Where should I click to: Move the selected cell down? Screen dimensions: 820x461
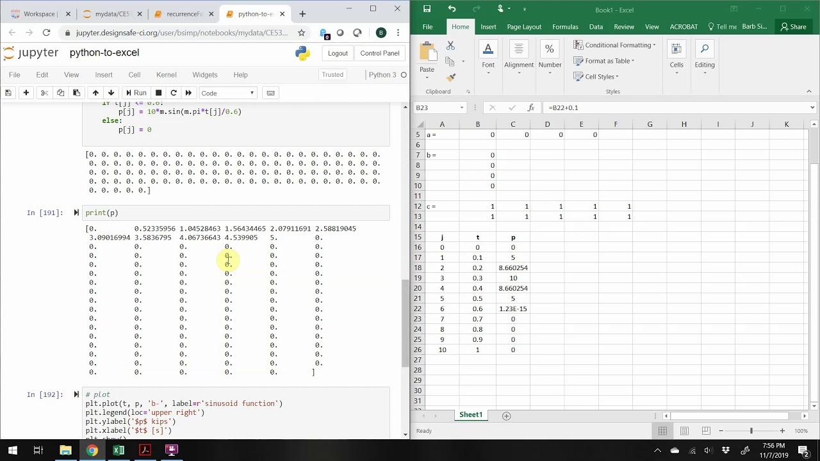pyautogui.click(x=111, y=93)
